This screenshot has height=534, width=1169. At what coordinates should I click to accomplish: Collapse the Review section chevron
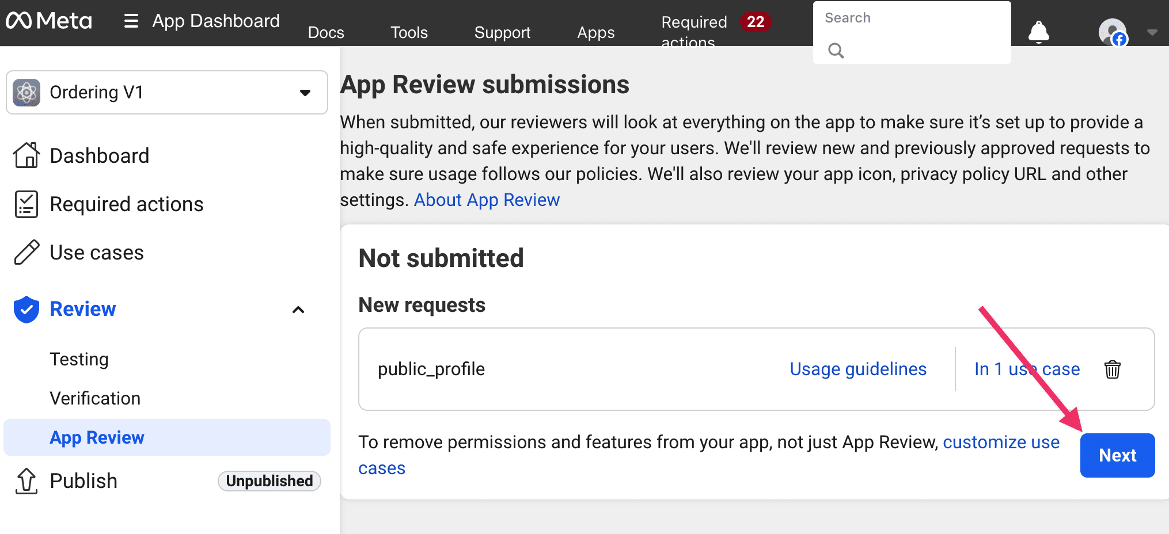(298, 310)
